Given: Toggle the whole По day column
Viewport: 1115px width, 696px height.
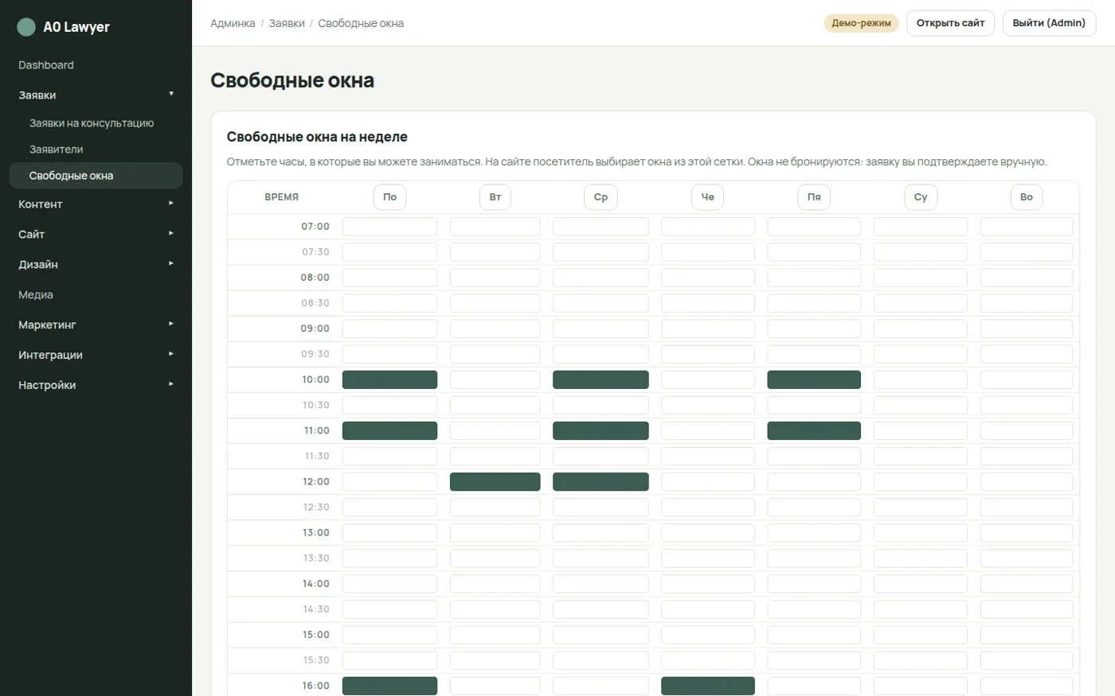Looking at the screenshot, I should [x=389, y=197].
